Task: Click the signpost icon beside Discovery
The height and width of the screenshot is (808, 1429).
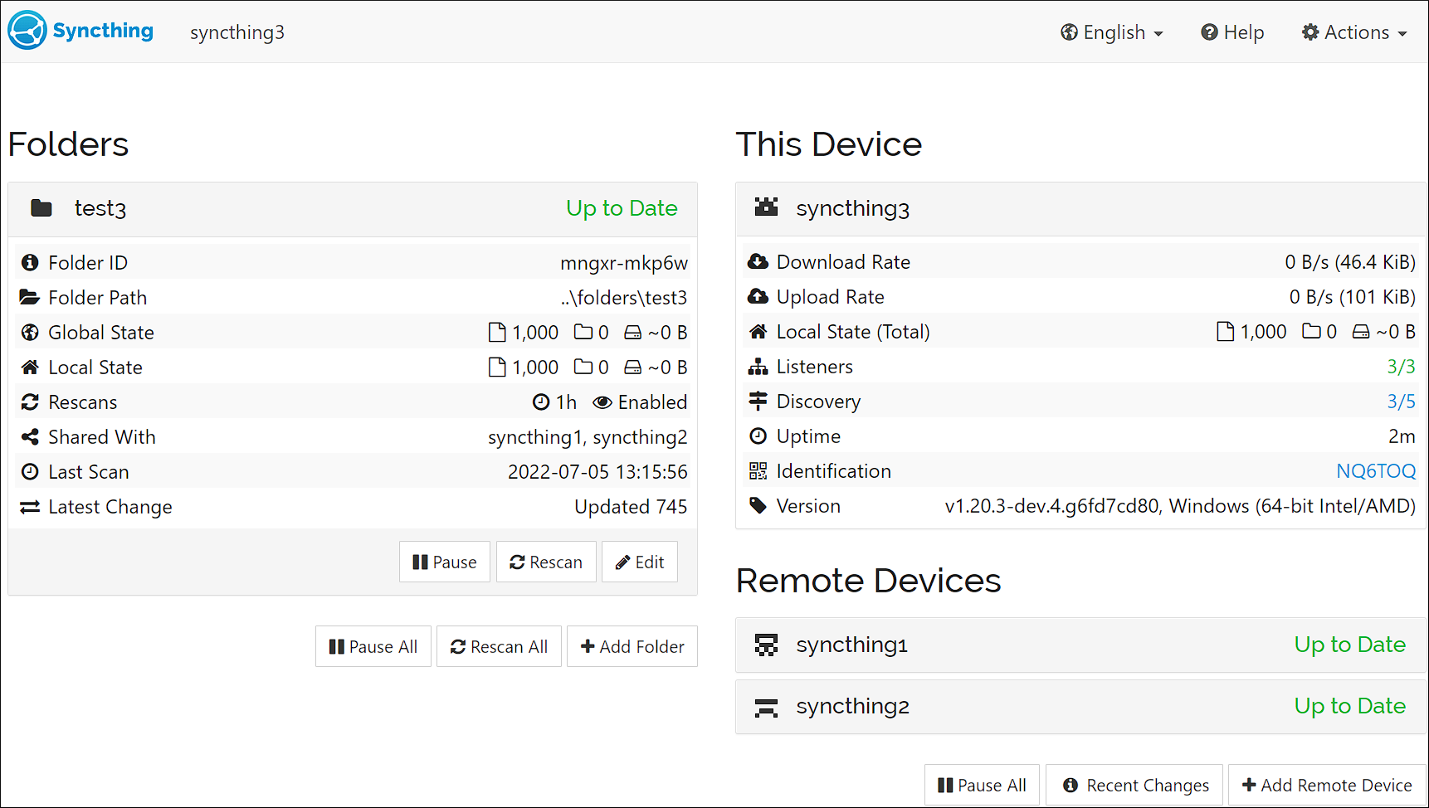Action: pos(758,401)
